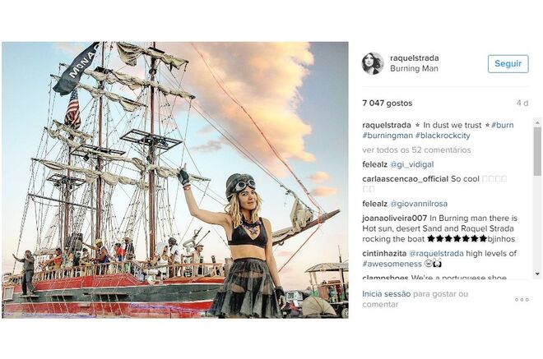
Task: Open the pirate ship post photo
Action: click(175, 180)
